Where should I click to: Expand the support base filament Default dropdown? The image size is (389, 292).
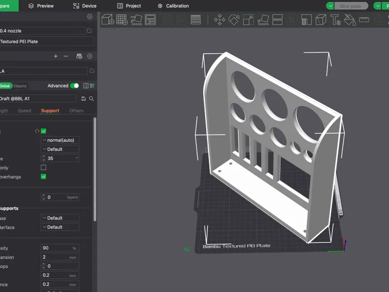tap(60, 218)
